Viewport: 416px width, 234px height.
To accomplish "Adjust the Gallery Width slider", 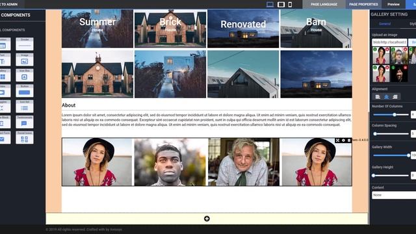I will pos(391,155).
